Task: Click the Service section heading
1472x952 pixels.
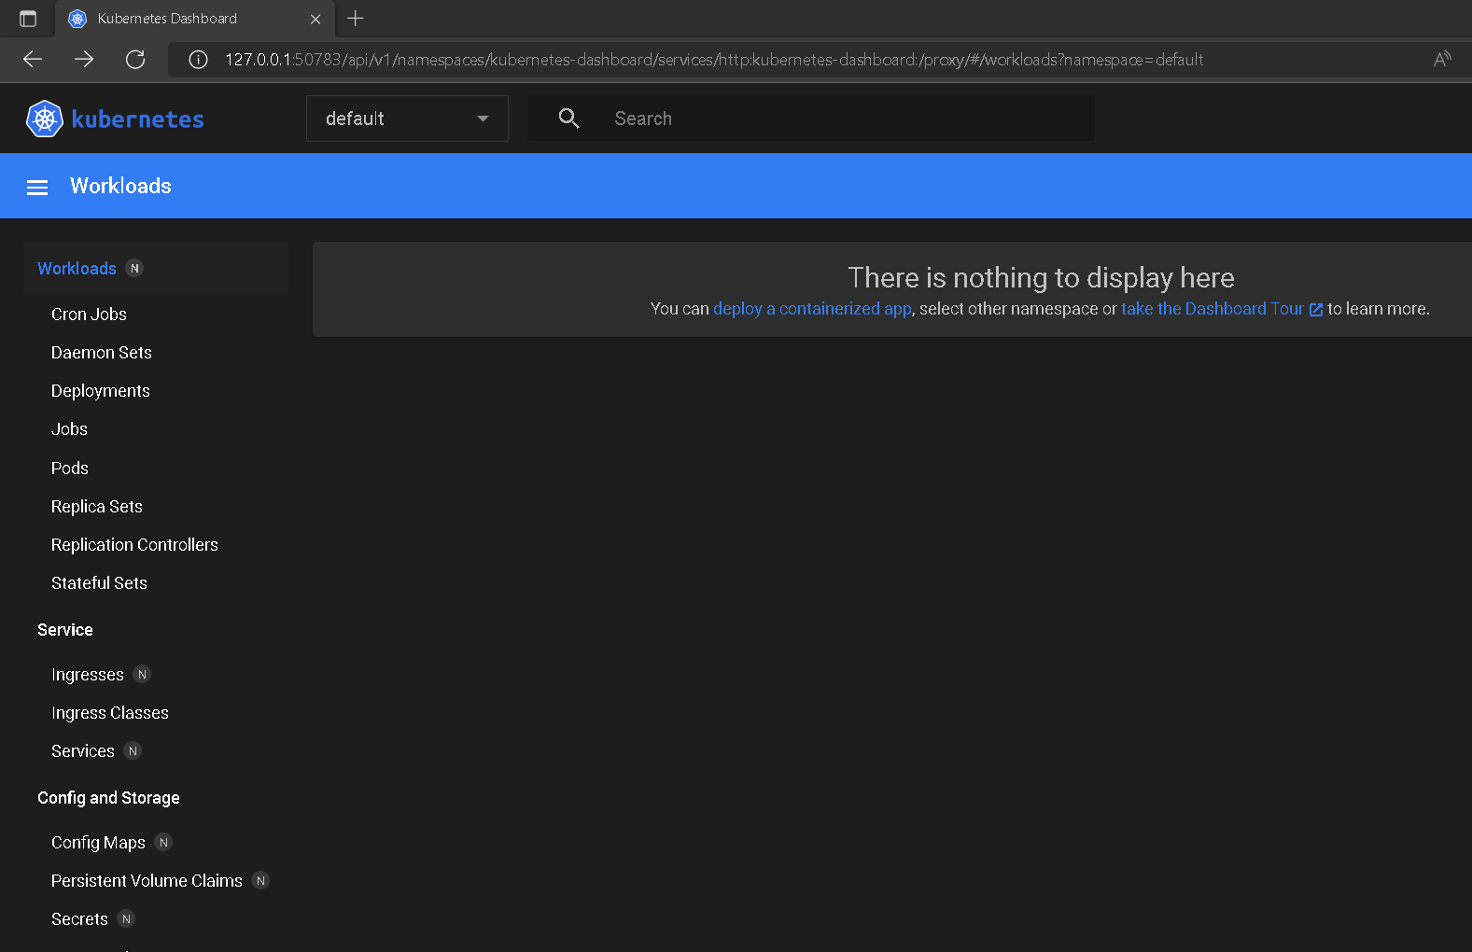Action: (x=65, y=630)
